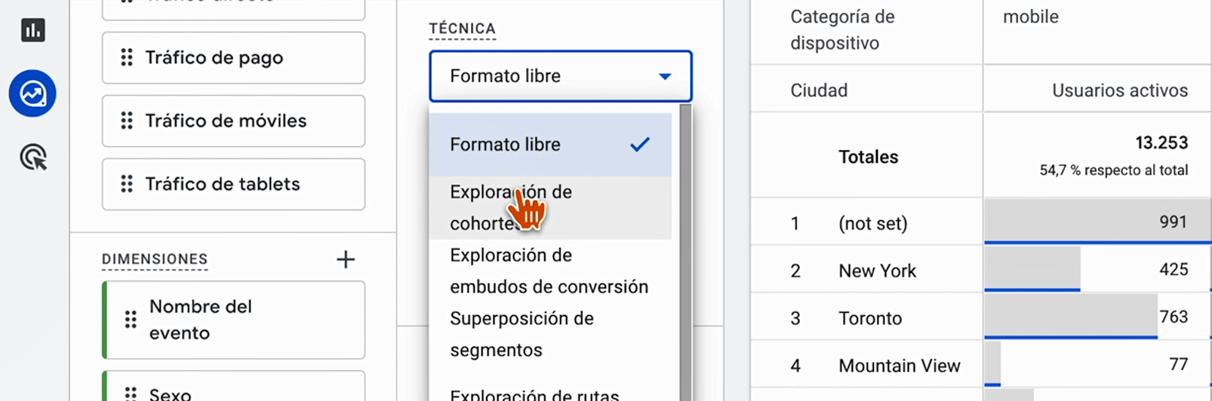Open the Explore section icon
This screenshot has height=401, width=1212.
click(x=32, y=93)
